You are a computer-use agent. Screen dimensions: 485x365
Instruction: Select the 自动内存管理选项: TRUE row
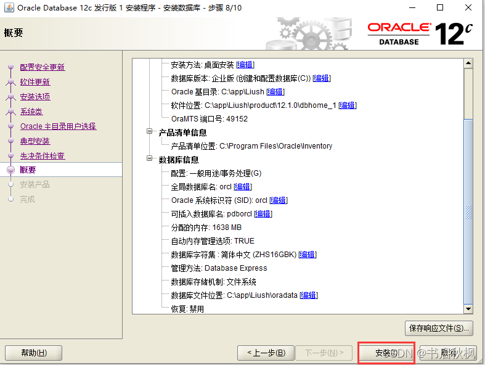[x=213, y=241]
